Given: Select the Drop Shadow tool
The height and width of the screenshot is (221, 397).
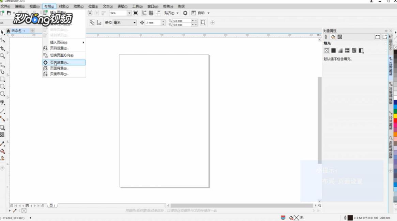Looking at the screenshot, I should pos(2,128).
